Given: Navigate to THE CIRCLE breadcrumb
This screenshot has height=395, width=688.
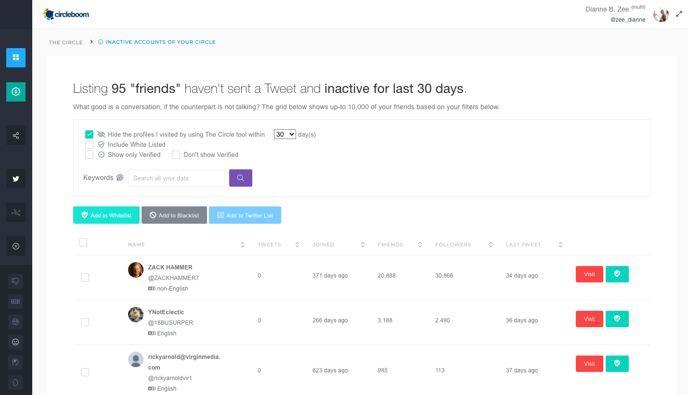Looking at the screenshot, I should pos(65,42).
